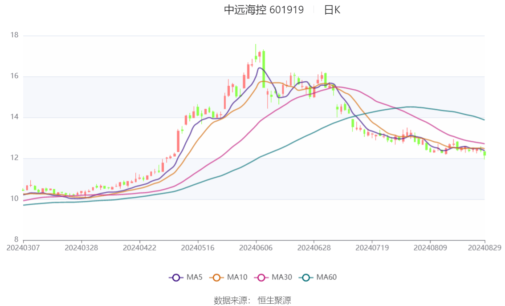Toggle the MA60 legend series

pos(318,277)
